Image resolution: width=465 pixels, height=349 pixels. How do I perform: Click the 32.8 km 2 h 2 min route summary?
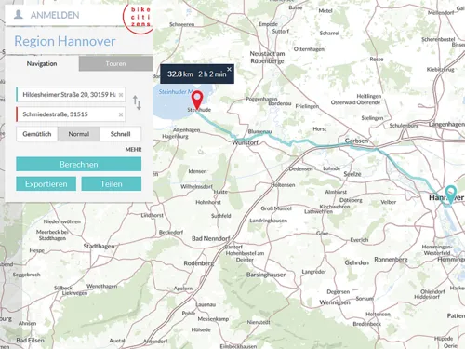tap(196, 74)
